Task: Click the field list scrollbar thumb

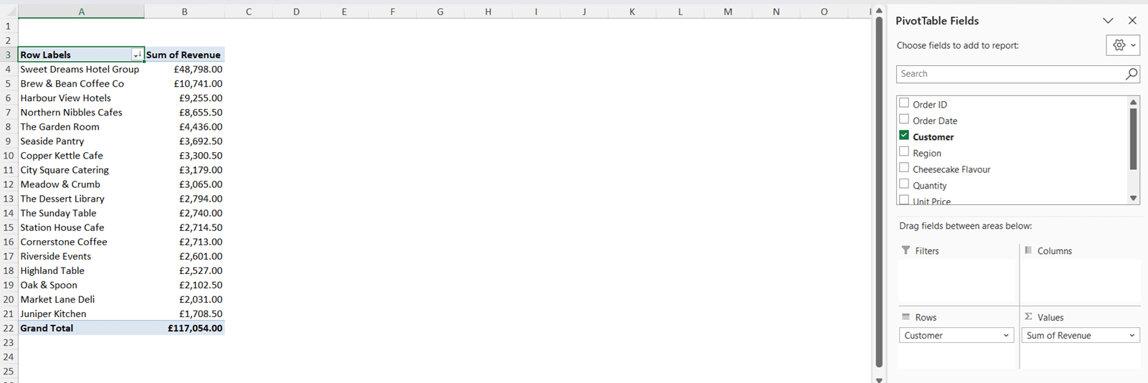Action: tap(1134, 138)
